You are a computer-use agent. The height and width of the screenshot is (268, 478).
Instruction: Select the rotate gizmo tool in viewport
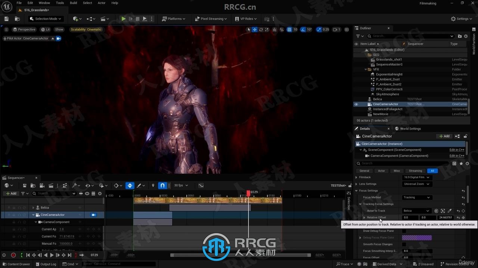tap(261, 29)
